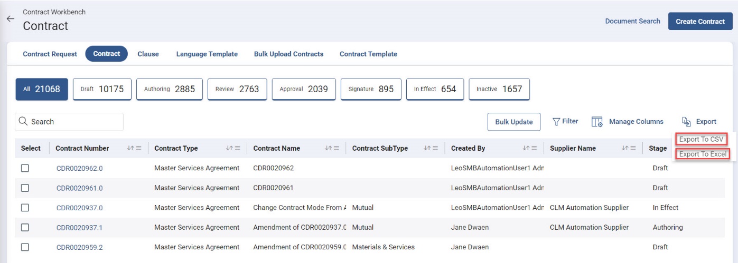Open Contract Name column menu
The height and width of the screenshot is (263, 738).
coord(336,149)
